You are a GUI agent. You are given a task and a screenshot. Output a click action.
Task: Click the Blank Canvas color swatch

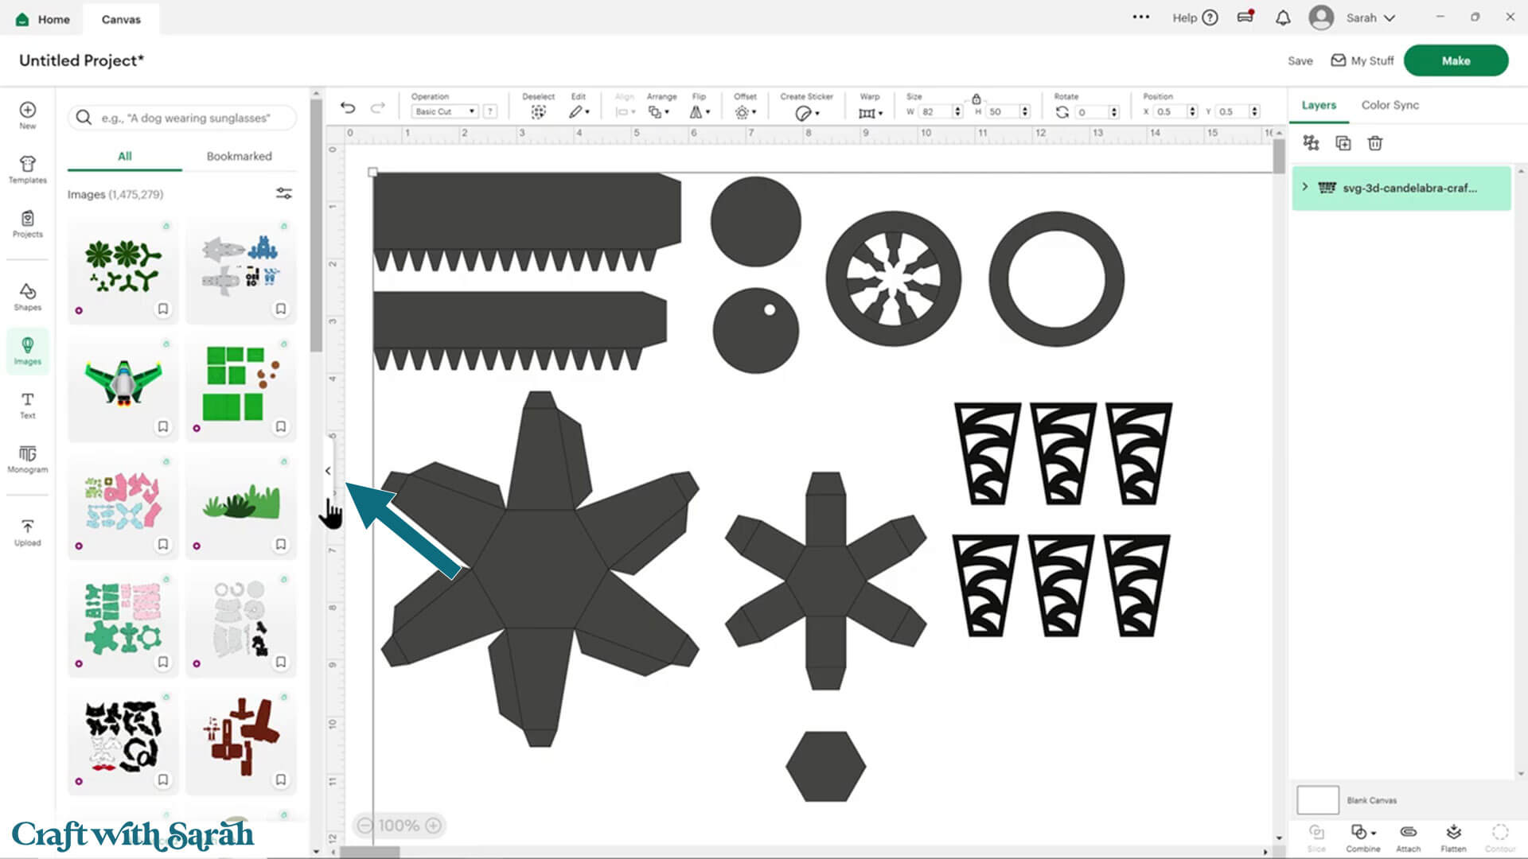[1317, 800]
